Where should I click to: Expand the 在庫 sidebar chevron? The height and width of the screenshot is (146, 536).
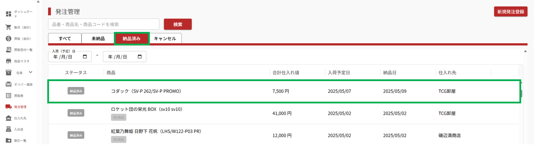(30, 72)
